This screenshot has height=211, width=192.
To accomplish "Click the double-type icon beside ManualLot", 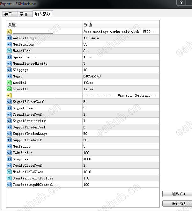I will pos(9,51).
